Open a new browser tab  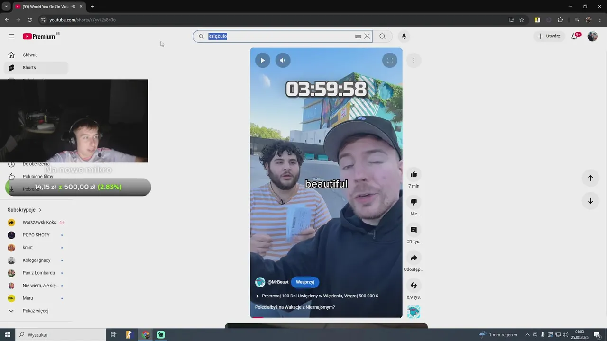[x=92, y=6]
